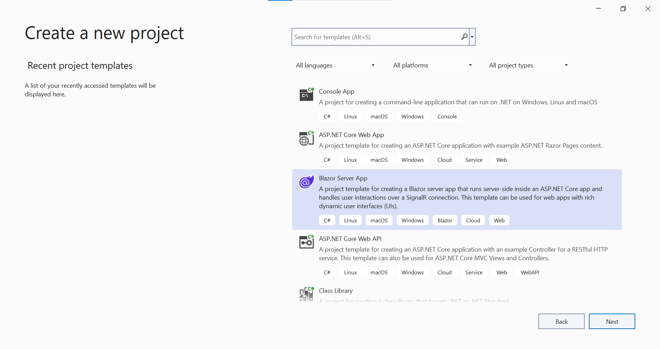Image resolution: width=660 pixels, height=349 pixels.
Task: Click the WebAPI tag under ASP.NET Core Web API
Action: (530, 272)
